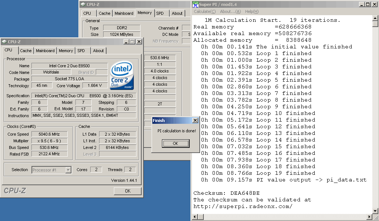Click the Code Name value Wolfdale
The image size is (379, 221).
point(51,72)
